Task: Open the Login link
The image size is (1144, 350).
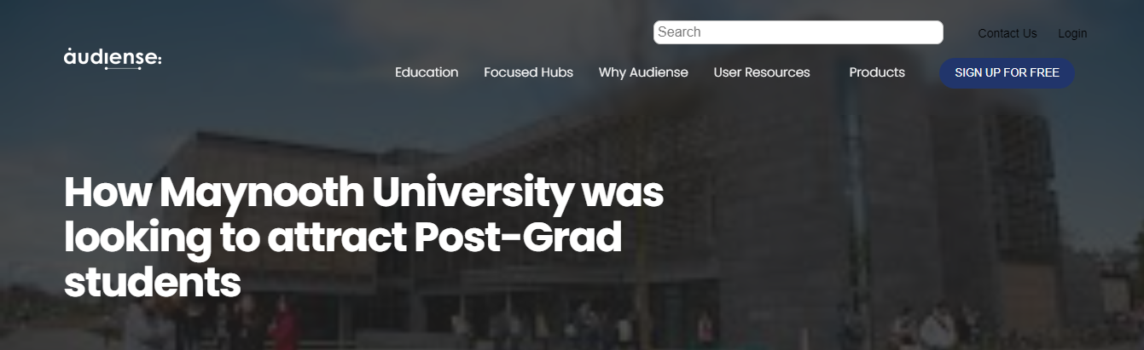Action: point(1072,33)
